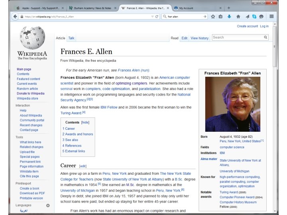
Task: Open the optimizing compilers link
Action: (x=131, y=83)
